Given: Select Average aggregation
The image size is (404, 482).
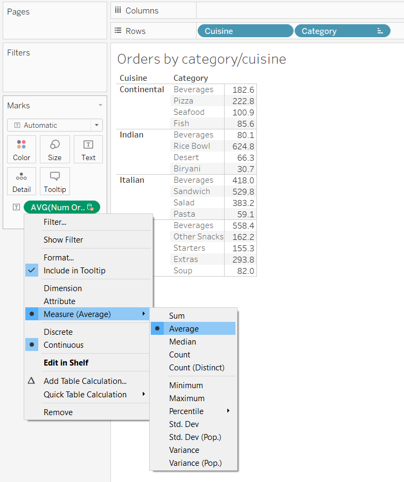Looking at the screenshot, I should click(x=193, y=328).
